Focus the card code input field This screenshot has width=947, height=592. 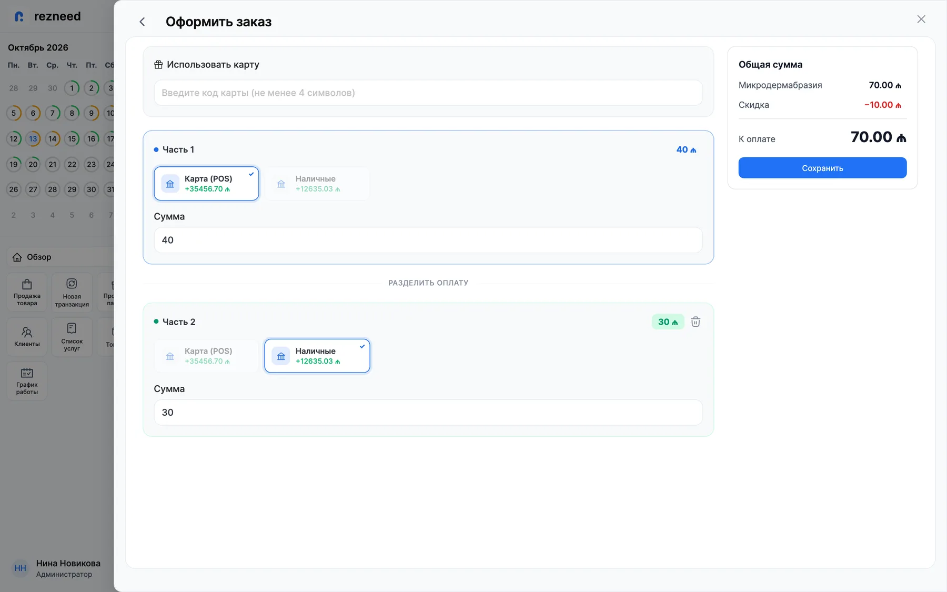(x=428, y=93)
